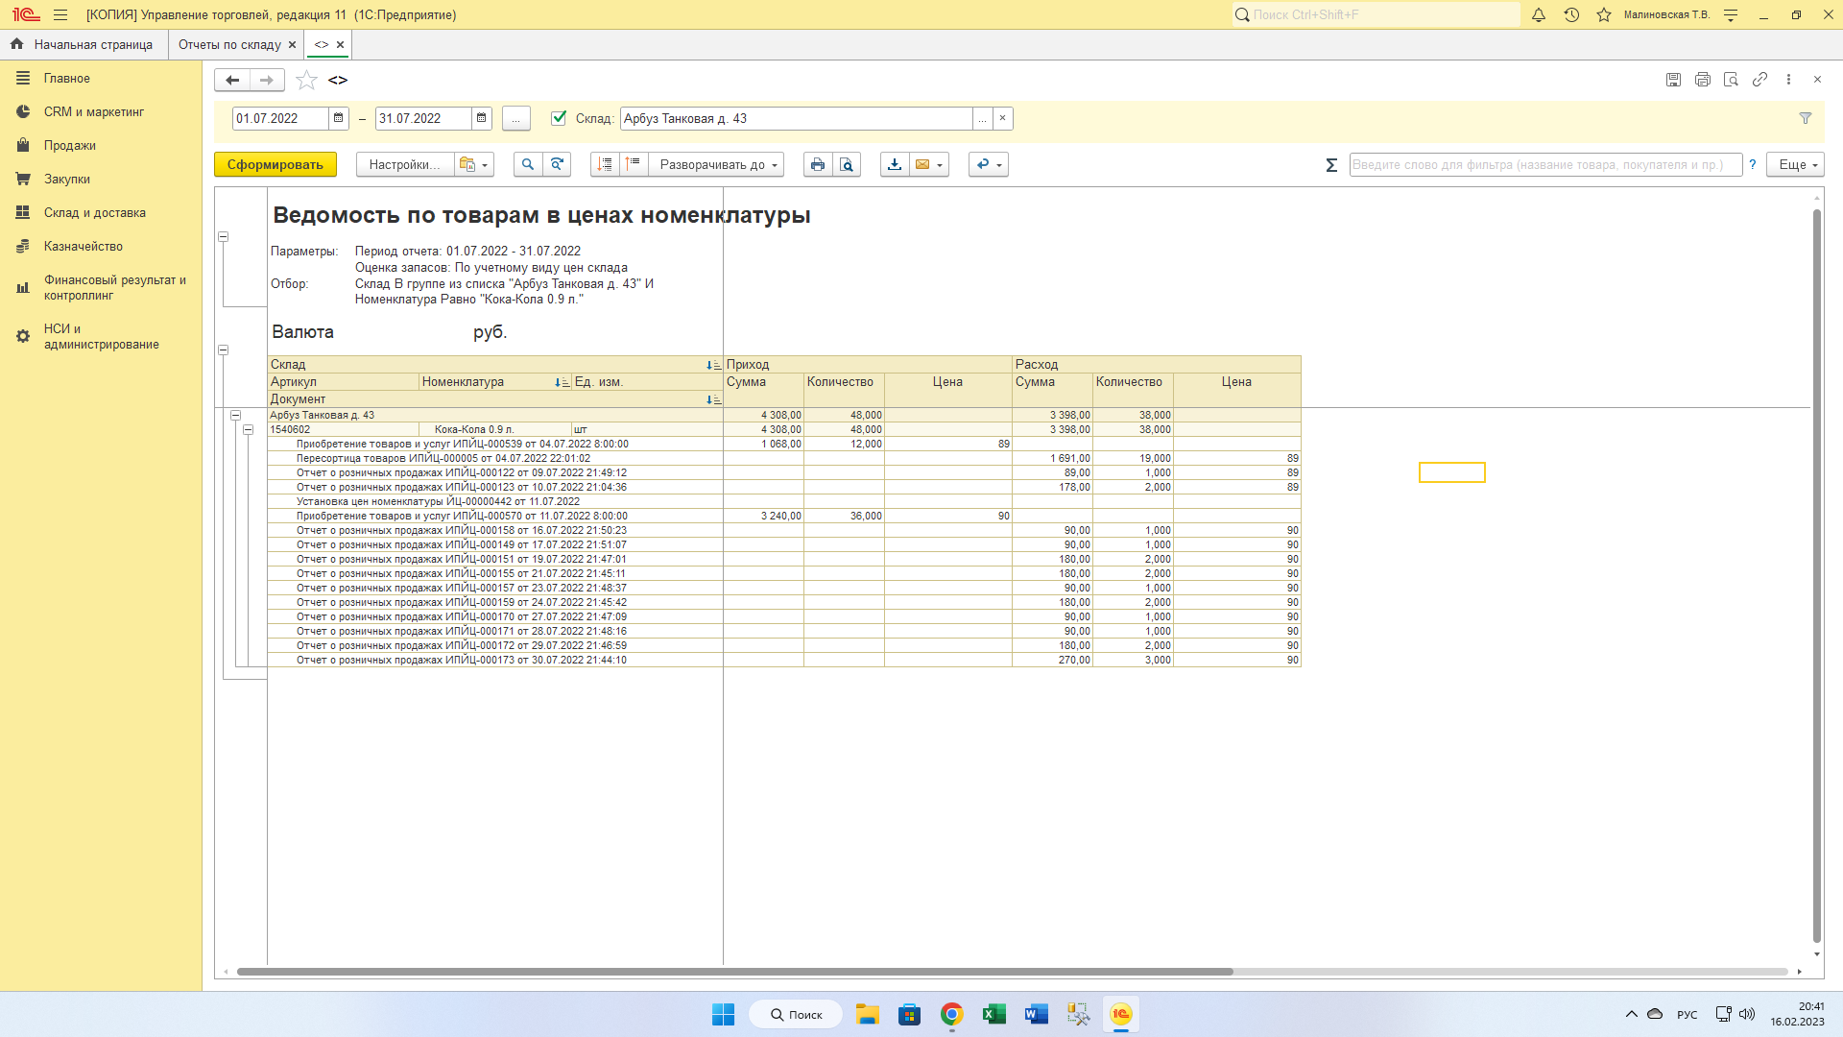Image resolution: width=1843 pixels, height=1037 pixels.
Task: Click the horizontal scrollbar of report
Action: tap(734, 972)
